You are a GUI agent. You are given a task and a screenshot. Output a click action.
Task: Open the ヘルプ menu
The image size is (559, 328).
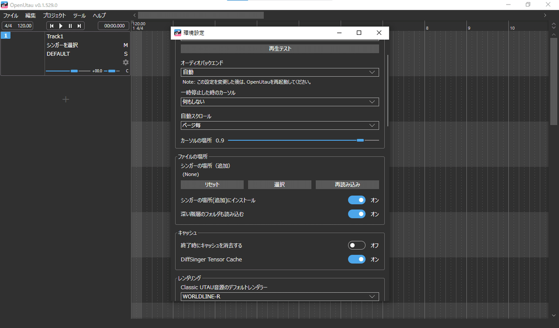99,15
